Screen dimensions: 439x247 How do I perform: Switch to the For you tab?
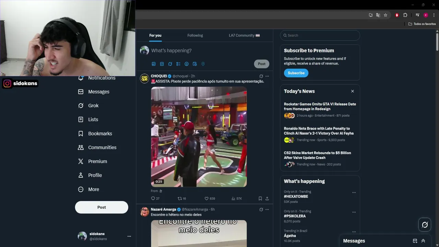pos(155,35)
